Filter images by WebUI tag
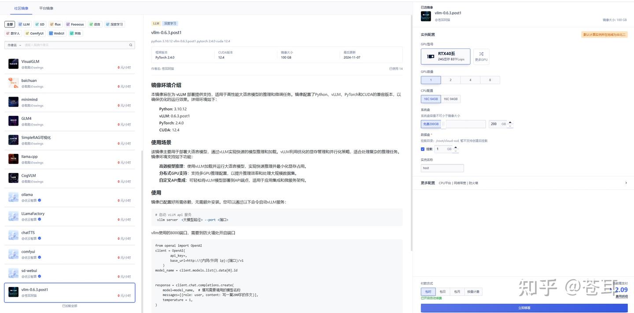Image resolution: width=634 pixels, height=313 pixels. tap(57, 33)
